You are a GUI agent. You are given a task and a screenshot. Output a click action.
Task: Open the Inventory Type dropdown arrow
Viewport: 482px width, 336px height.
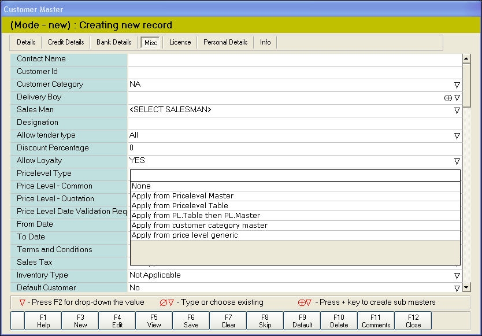pyautogui.click(x=457, y=275)
